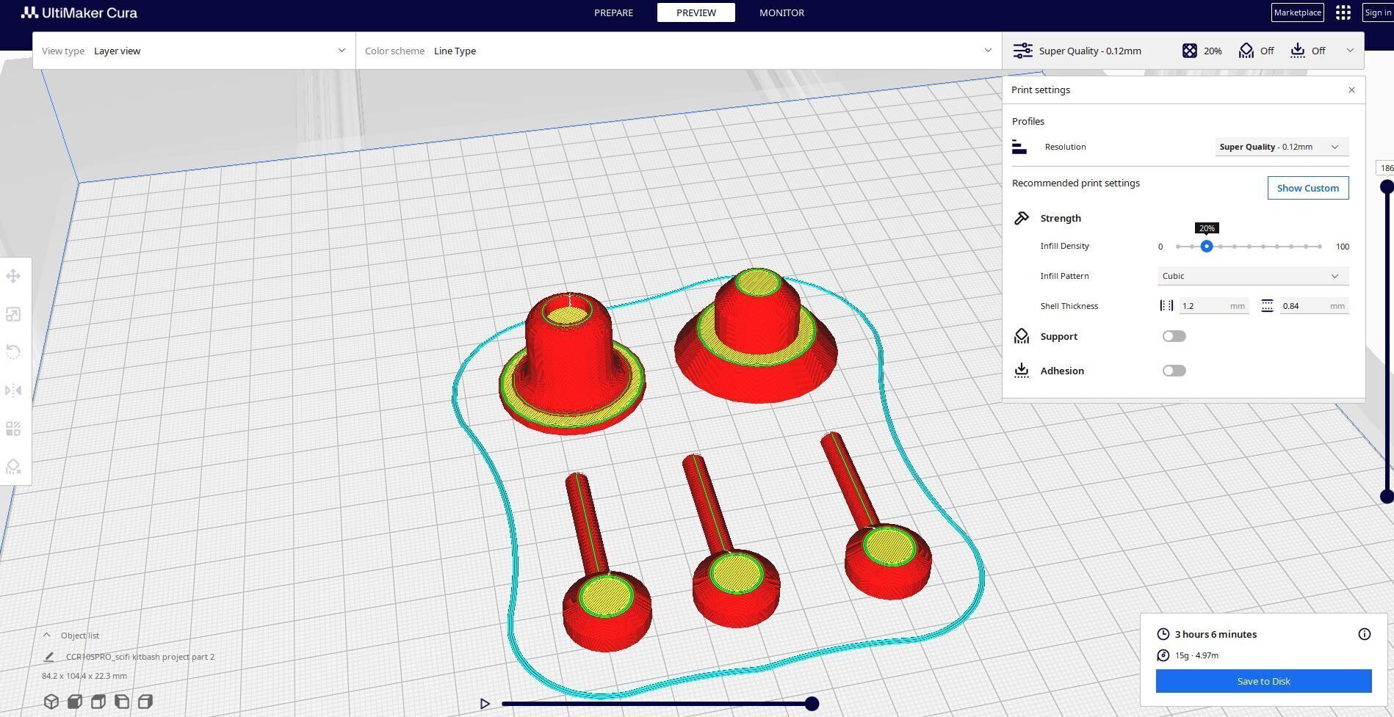Enable the Support toggle
The image size is (1394, 717).
(x=1174, y=336)
